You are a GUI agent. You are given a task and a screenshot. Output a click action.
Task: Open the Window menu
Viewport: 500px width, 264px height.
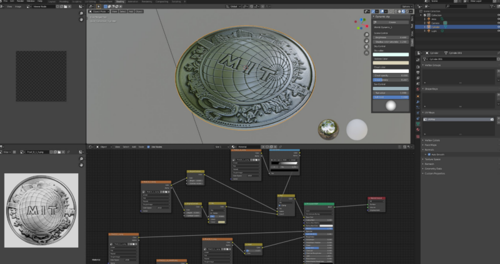(x=31, y=1)
